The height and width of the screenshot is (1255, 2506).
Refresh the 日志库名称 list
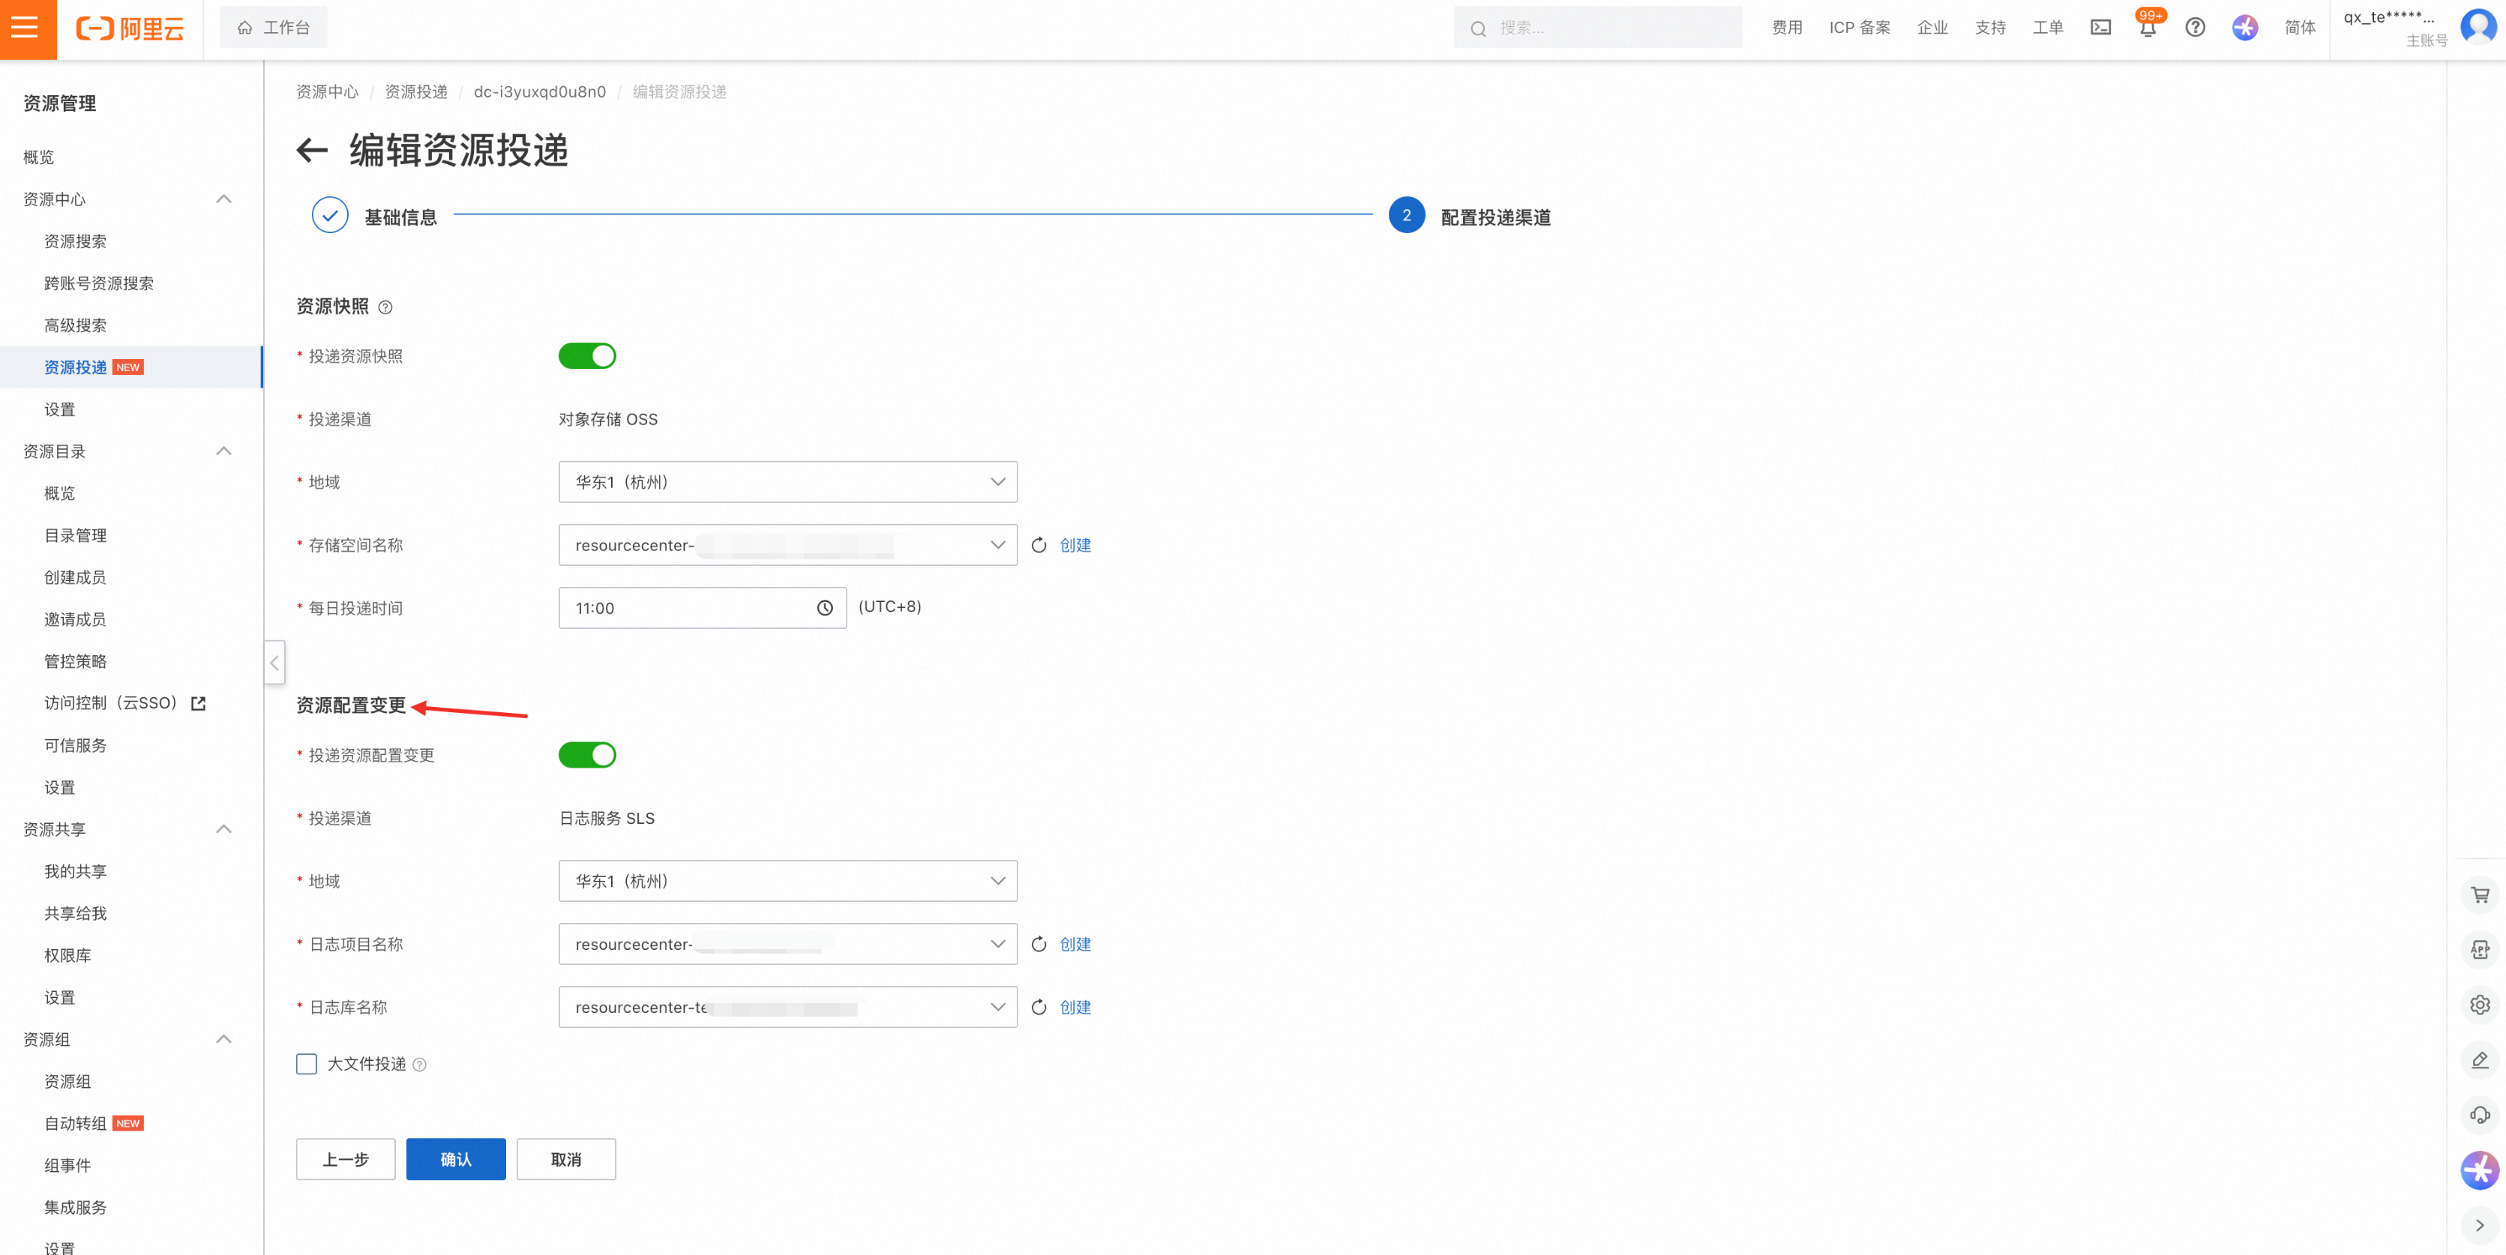pos(1039,1007)
